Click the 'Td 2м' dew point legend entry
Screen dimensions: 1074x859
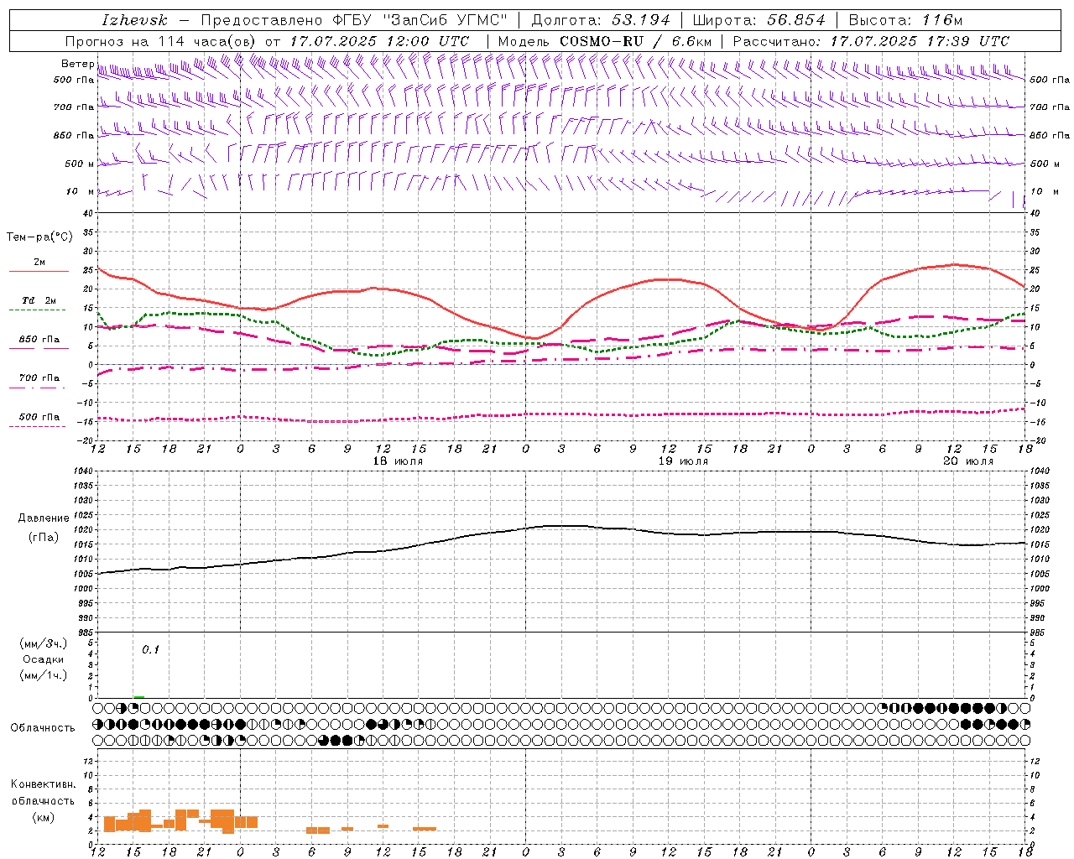pyautogui.click(x=39, y=300)
